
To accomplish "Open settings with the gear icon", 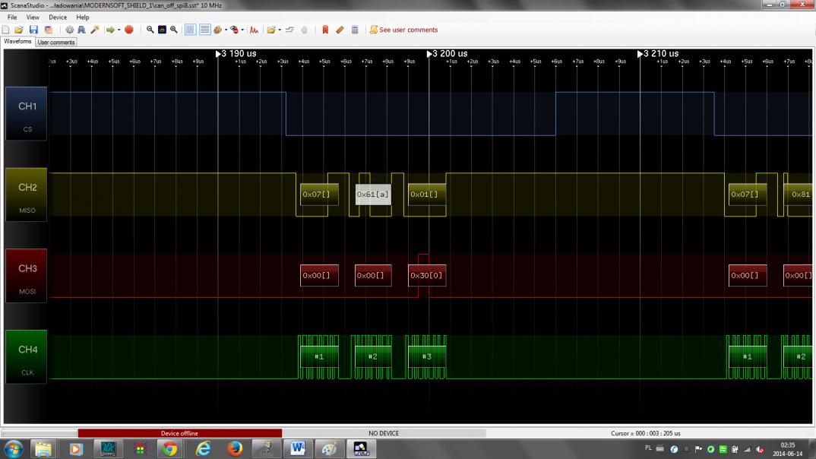I will click(70, 30).
